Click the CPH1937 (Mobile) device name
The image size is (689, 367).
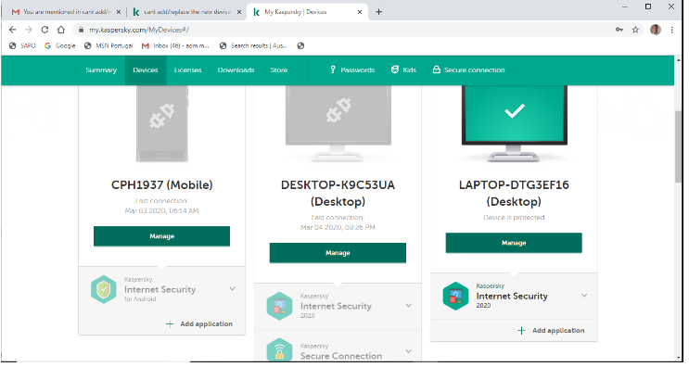[161, 184]
